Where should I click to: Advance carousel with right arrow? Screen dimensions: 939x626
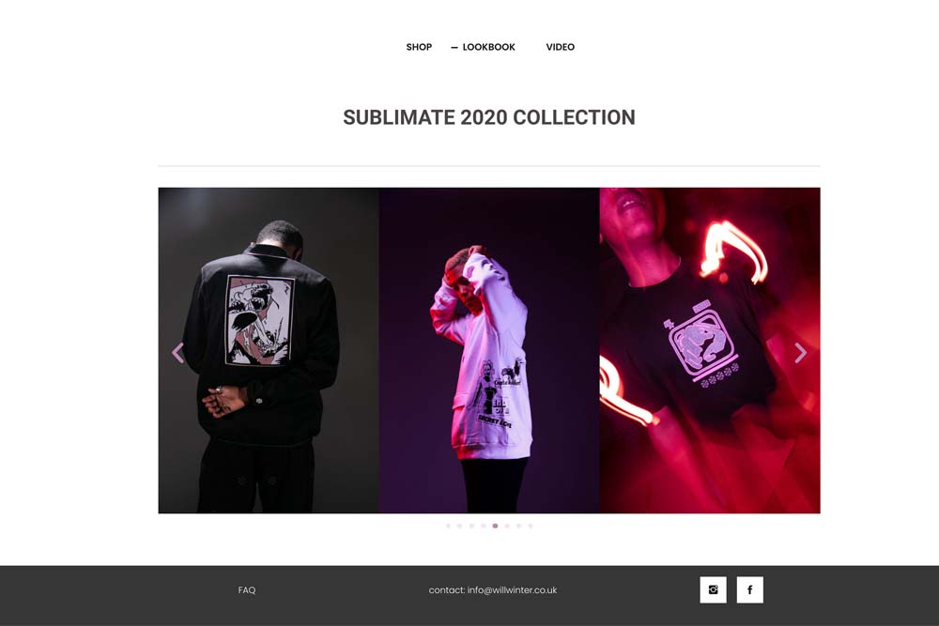click(x=801, y=353)
